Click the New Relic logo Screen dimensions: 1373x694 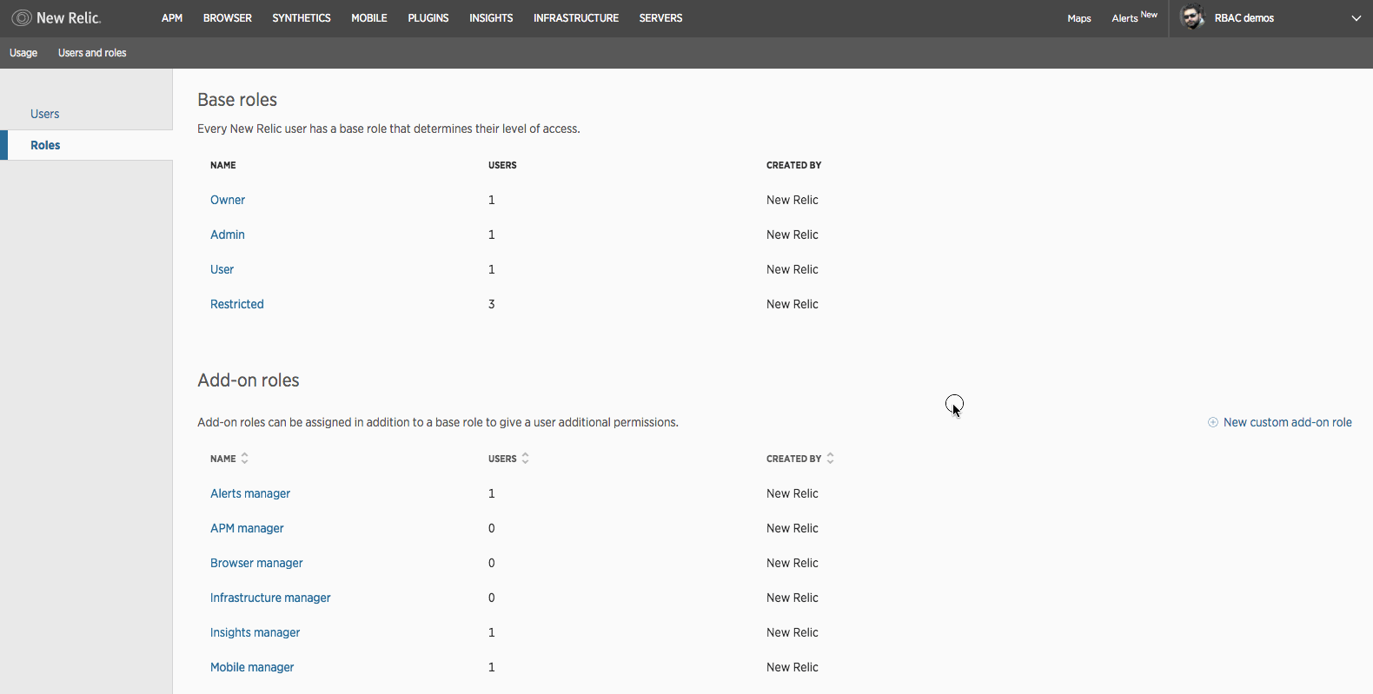[56, 17]
